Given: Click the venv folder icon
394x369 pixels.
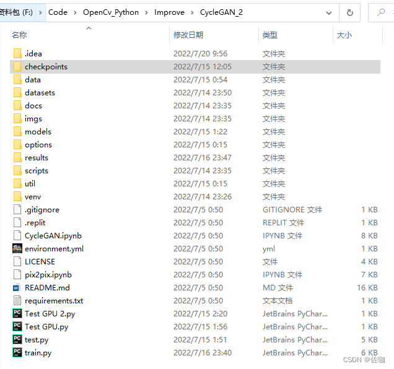Looking at the screenshot, I should click(17, 197).
